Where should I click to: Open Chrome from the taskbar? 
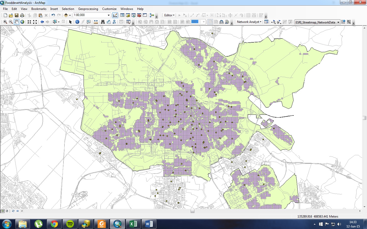point(54,224)
